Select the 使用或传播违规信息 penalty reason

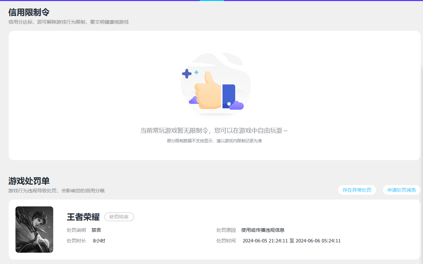pyautogui.click(x=263, y=230)
